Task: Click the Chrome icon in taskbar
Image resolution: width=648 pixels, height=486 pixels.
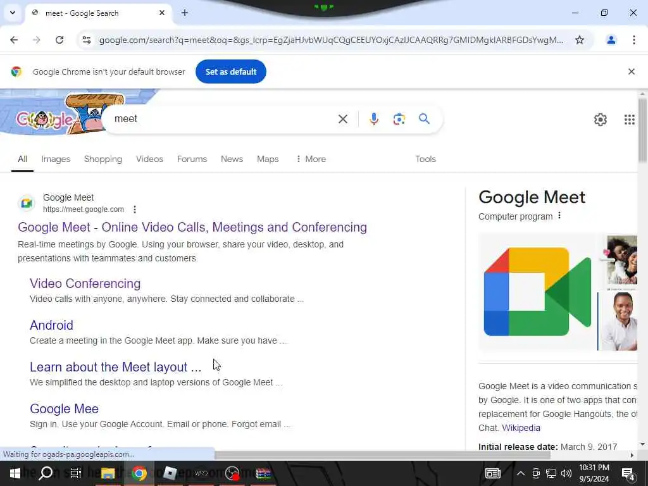Action: (x=139, y=473)
